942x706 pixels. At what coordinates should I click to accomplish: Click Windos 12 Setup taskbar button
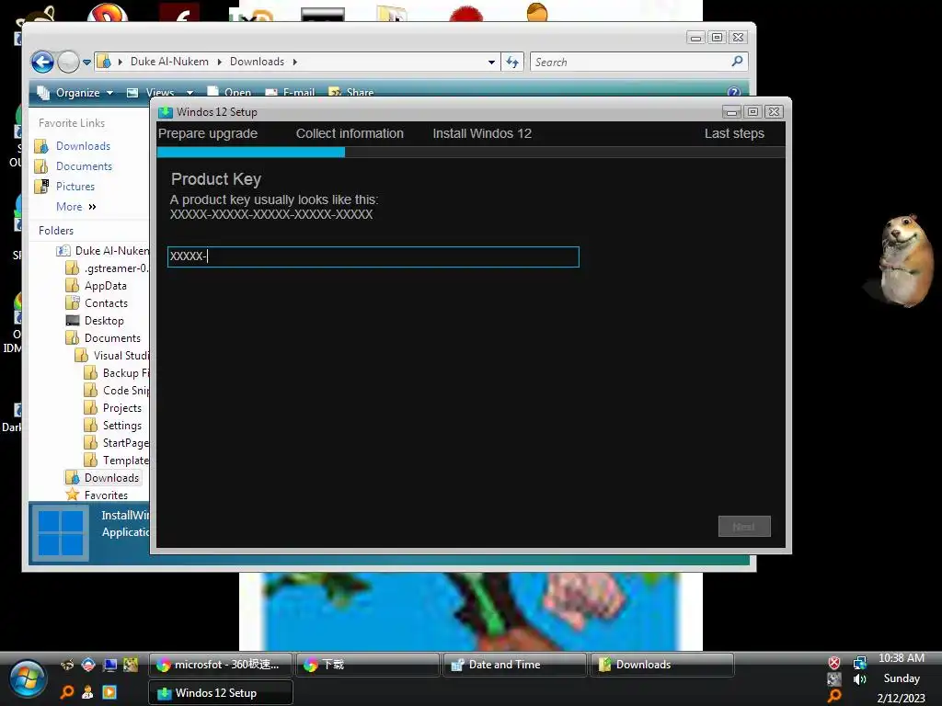pyautogui.click(x=220, y=693)
